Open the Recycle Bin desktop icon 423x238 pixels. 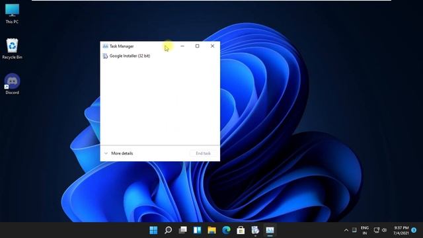click(12, 49)
